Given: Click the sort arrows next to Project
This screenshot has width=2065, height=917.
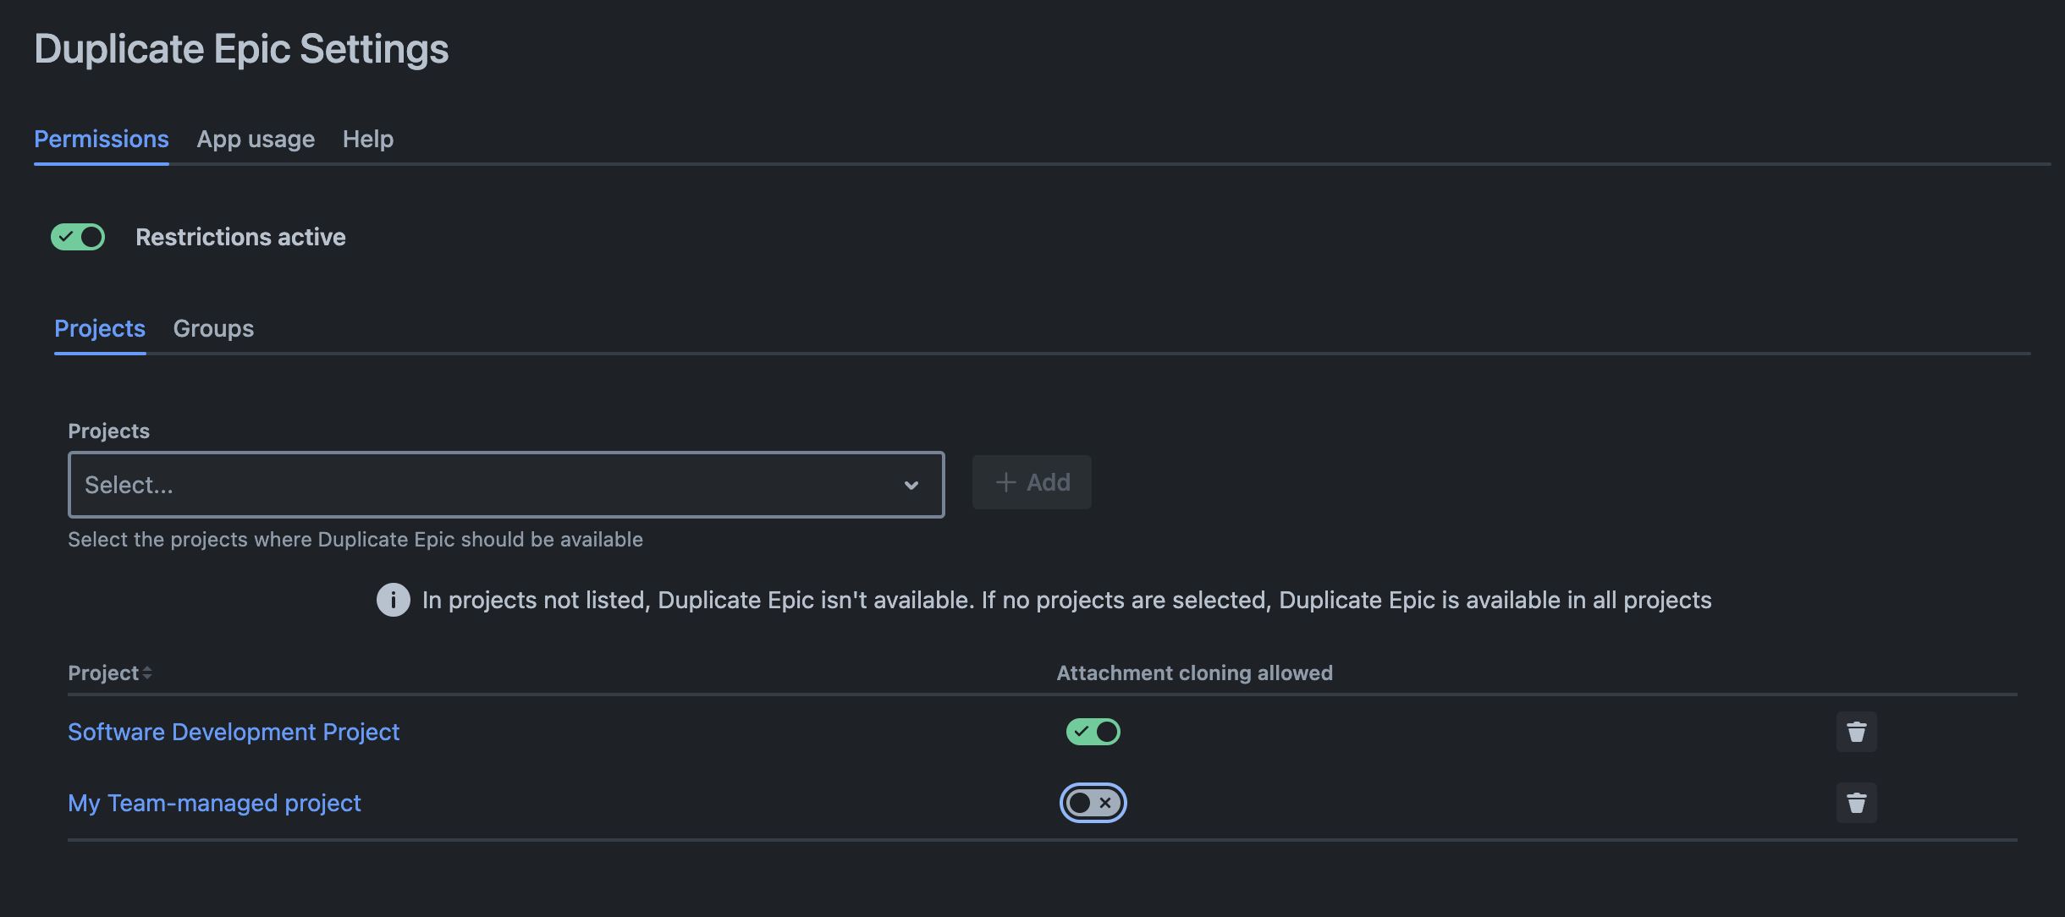Looking at the screenshot, I should [x=147, y=673].
